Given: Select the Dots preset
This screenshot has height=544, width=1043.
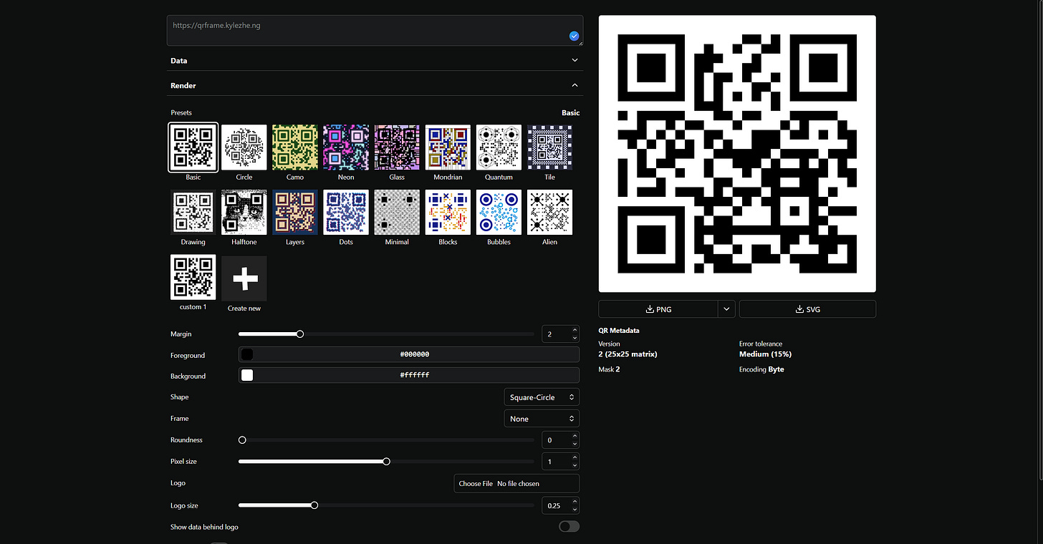Looking at the screenshot, I should pos(346,212).
